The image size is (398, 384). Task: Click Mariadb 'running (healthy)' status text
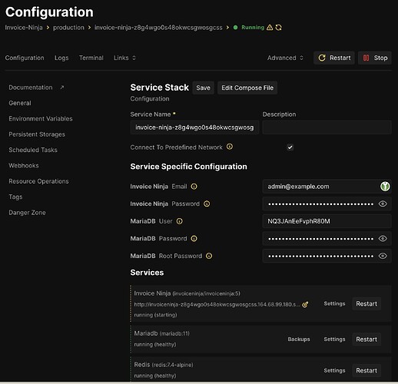155,345
